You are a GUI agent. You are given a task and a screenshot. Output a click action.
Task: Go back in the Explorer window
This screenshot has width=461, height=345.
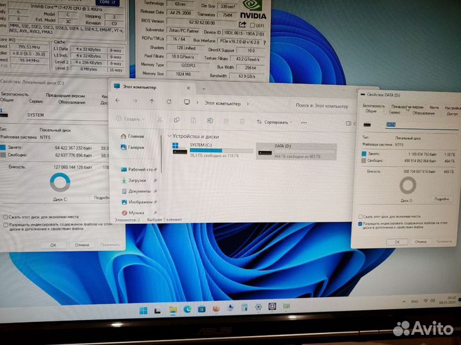click(x=118, y=101)
